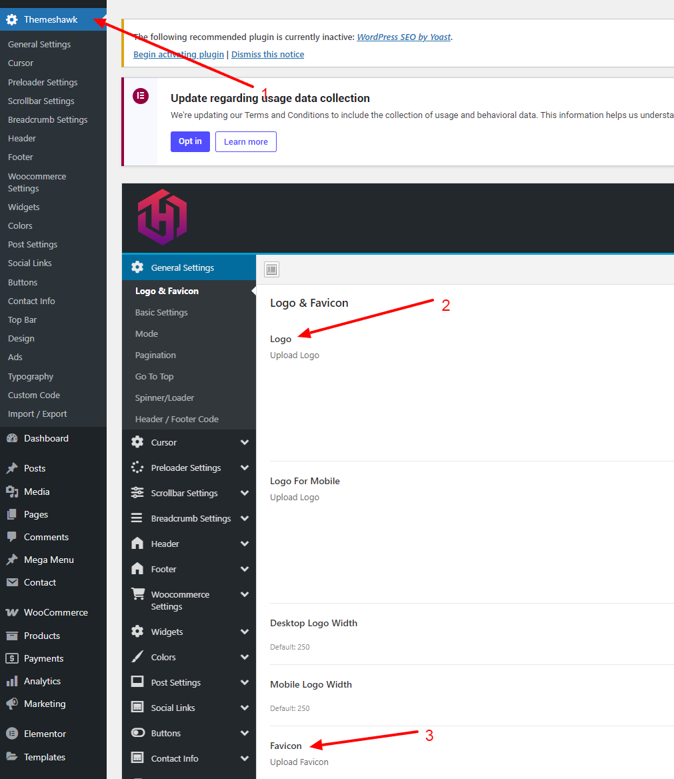Click the Analytics bar chart icon
Image resolution: width=674 pixels, height=779 pixels.
tap(11, 681)
